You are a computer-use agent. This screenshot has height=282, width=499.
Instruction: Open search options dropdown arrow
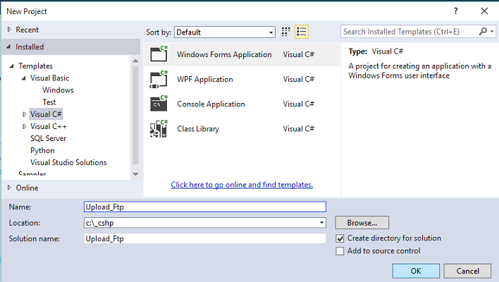492,32
